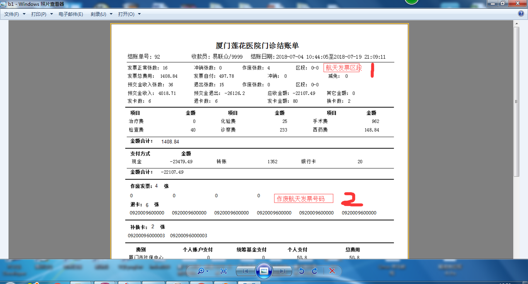Click the 个人账户支付 column header
Viewport: 528px width, 284px height.
(198, 250)
